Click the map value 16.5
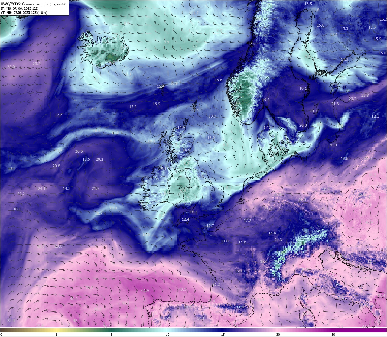The width and height of the screenshot is (387, 337). (308, 4)
